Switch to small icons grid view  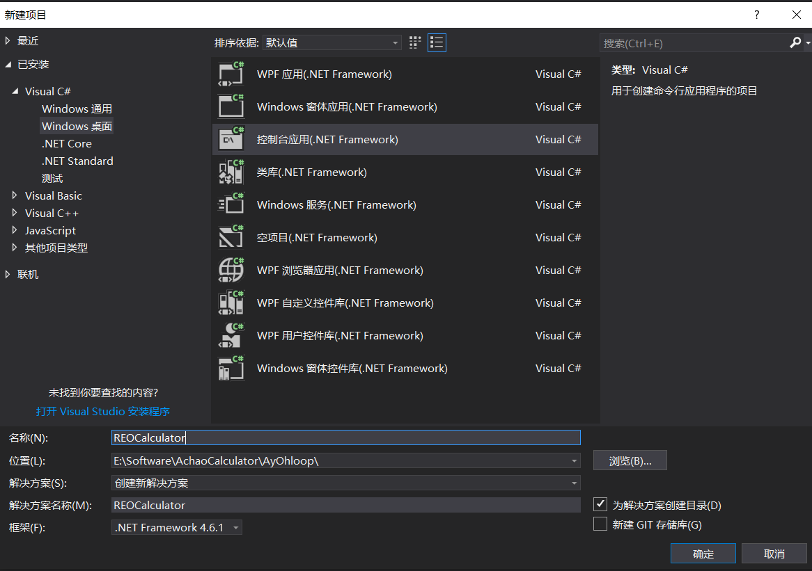[x=415, y=42]
